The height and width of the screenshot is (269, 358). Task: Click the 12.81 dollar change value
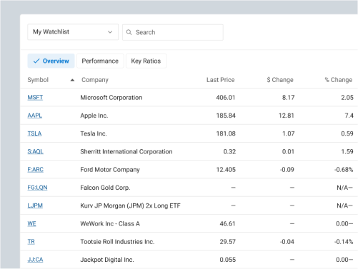287,116
